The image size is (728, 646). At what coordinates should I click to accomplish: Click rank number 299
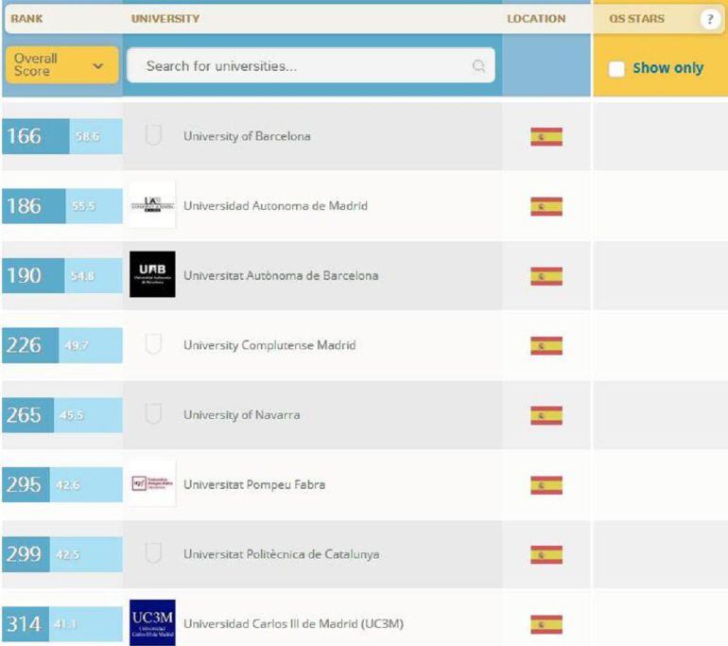pos(25,554)
